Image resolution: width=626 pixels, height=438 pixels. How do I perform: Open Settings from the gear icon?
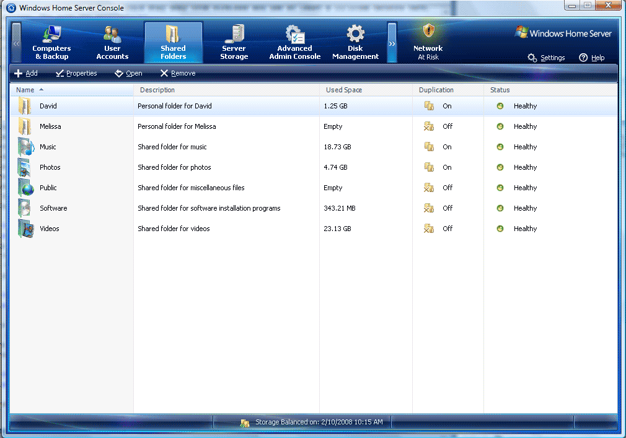532,58
